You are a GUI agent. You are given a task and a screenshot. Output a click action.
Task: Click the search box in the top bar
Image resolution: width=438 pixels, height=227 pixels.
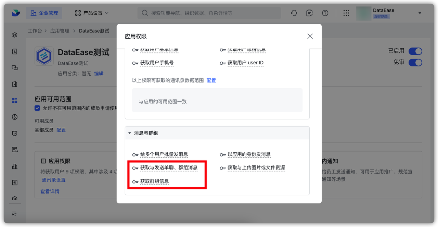pos(209,13)
